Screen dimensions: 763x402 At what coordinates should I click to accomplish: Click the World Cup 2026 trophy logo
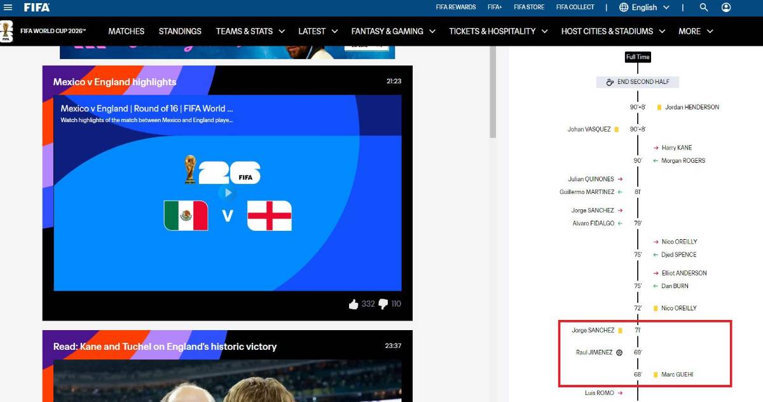[x=6, y=31]
